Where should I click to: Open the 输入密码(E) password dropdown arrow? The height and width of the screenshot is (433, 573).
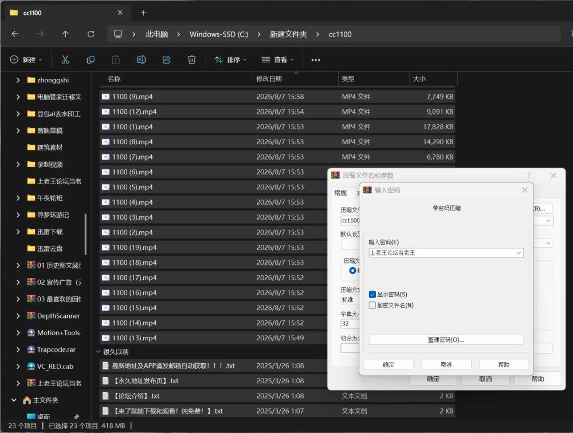[519, 253]
